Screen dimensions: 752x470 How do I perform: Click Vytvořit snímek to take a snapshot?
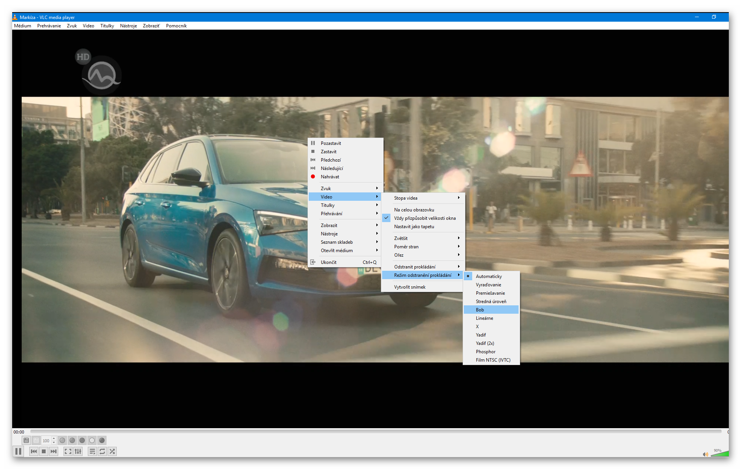(409, 287)
